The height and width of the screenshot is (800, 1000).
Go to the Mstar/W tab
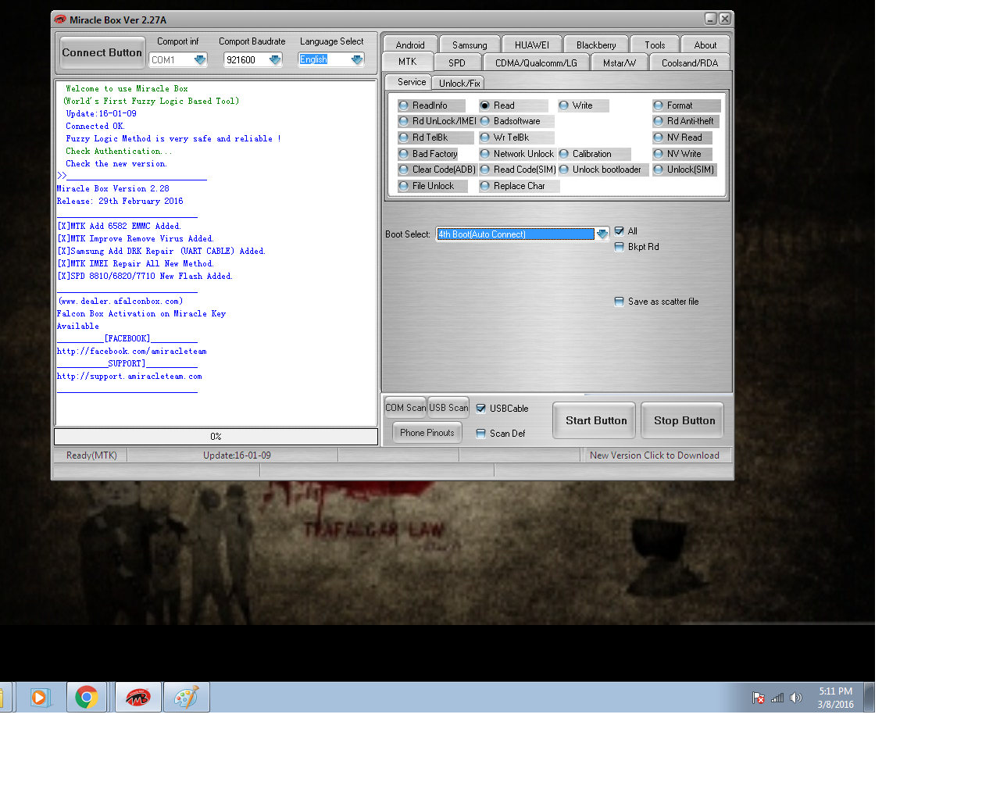click(x=620, y=62)
